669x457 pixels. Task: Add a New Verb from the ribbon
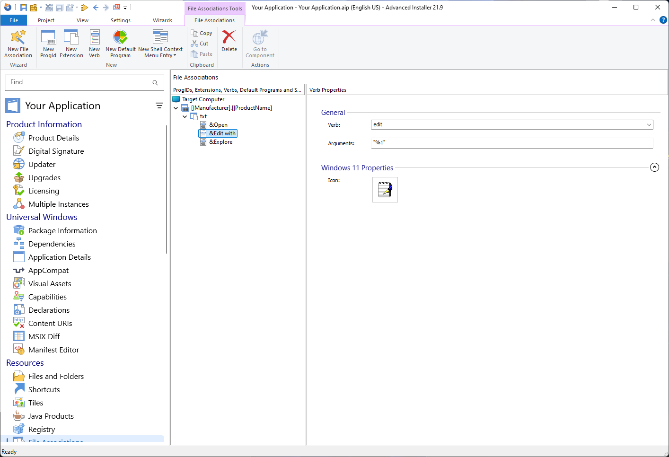95,44
